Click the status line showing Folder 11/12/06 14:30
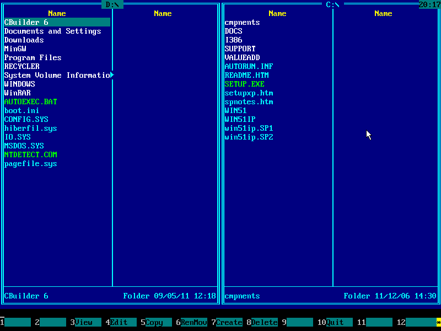Viewport: 441px width, 331px height. (x=390, y=296)
